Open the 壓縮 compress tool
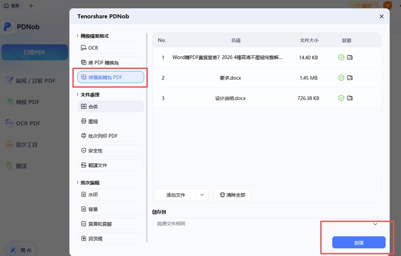This screenshot has width=401, height=256. pyautogui.click(x=111, y=121)
